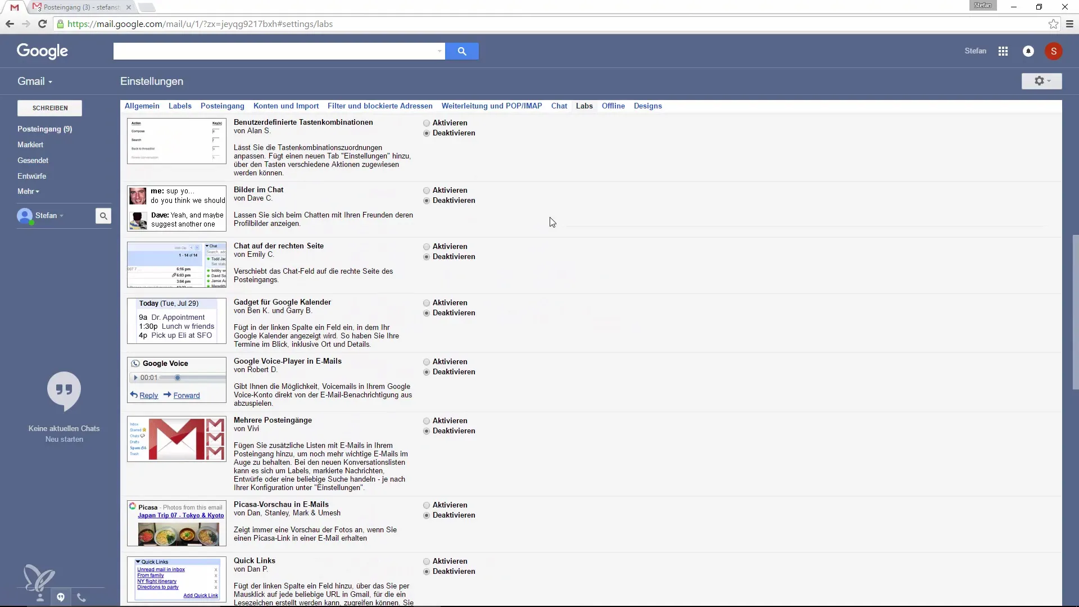The image size is (1079, 607).
Task: Expand Mehr in the sidebar
Action: [x=28, y=192]
